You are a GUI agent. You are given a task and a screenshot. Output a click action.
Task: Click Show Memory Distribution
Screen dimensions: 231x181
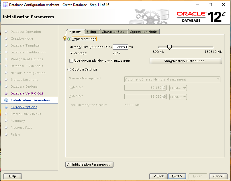185,61
